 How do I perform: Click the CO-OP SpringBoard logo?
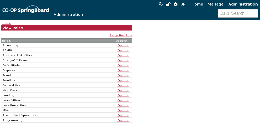[26, 9]
